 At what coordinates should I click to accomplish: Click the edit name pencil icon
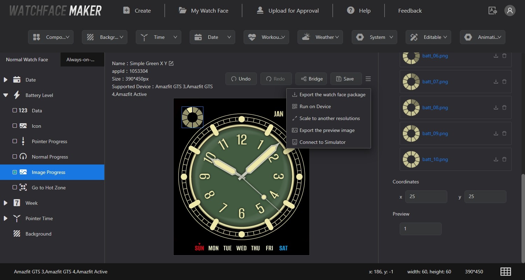171,63
